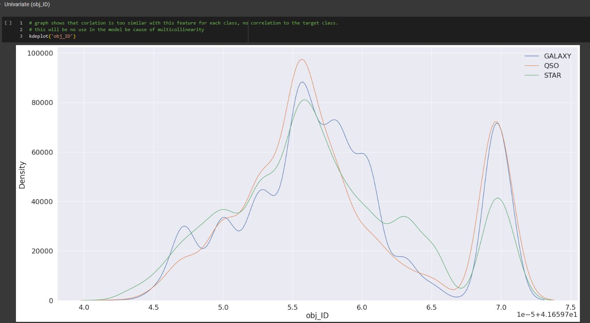
Task: Click the green STAR legend line swatch
Action: click(532, 75)
